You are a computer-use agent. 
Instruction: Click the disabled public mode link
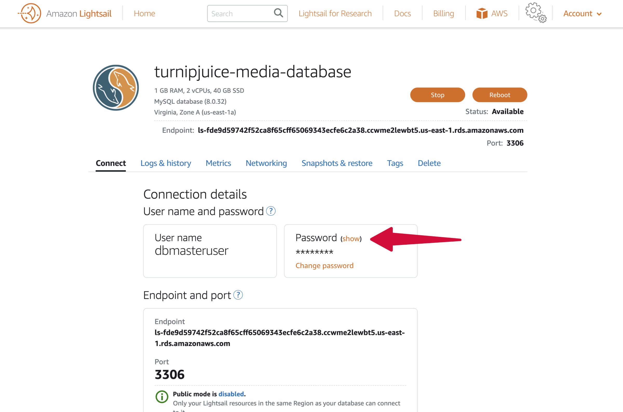pos(231,394)
